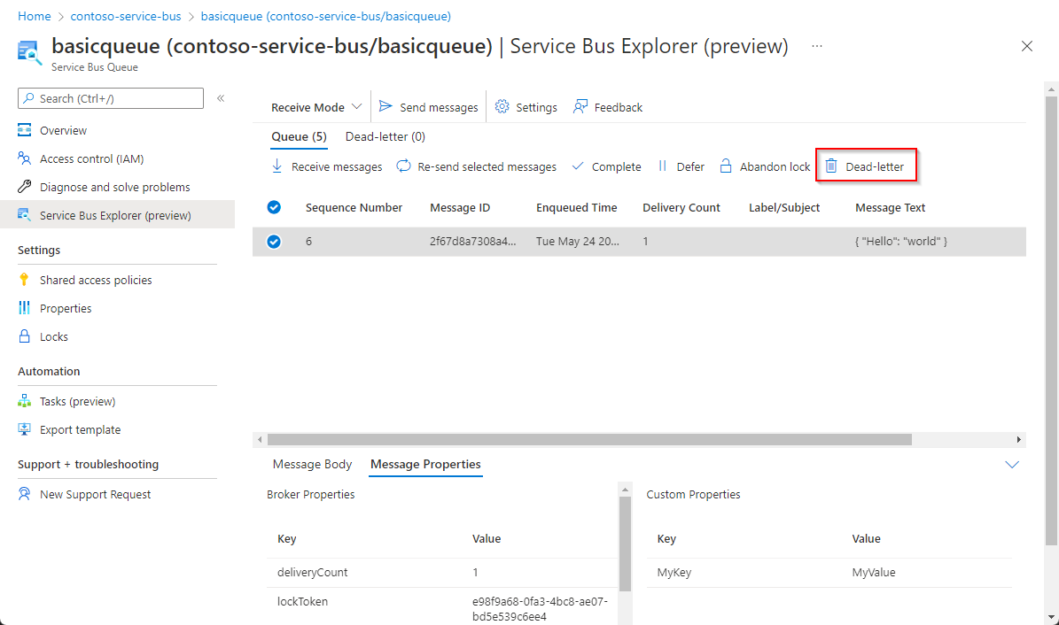Viewport: 1059px width, 625px height.
Task: Collapse the sidebar menu with the double chevron
Action: (x=221, y=98)
